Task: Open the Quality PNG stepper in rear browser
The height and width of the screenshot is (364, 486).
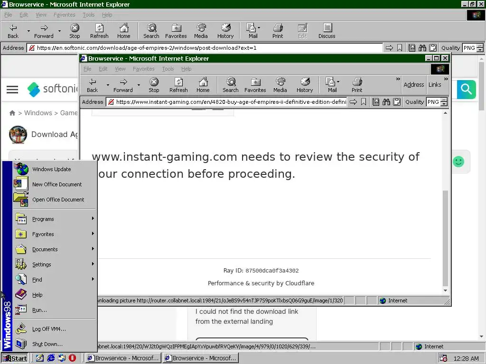Action: 480,48
